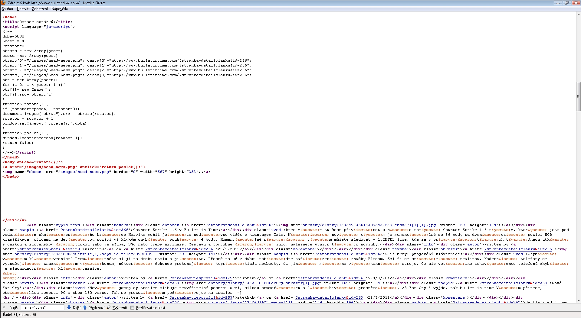Close the source viewer window
The height and width of the screenshot is (318, 581).
[575, 3]
